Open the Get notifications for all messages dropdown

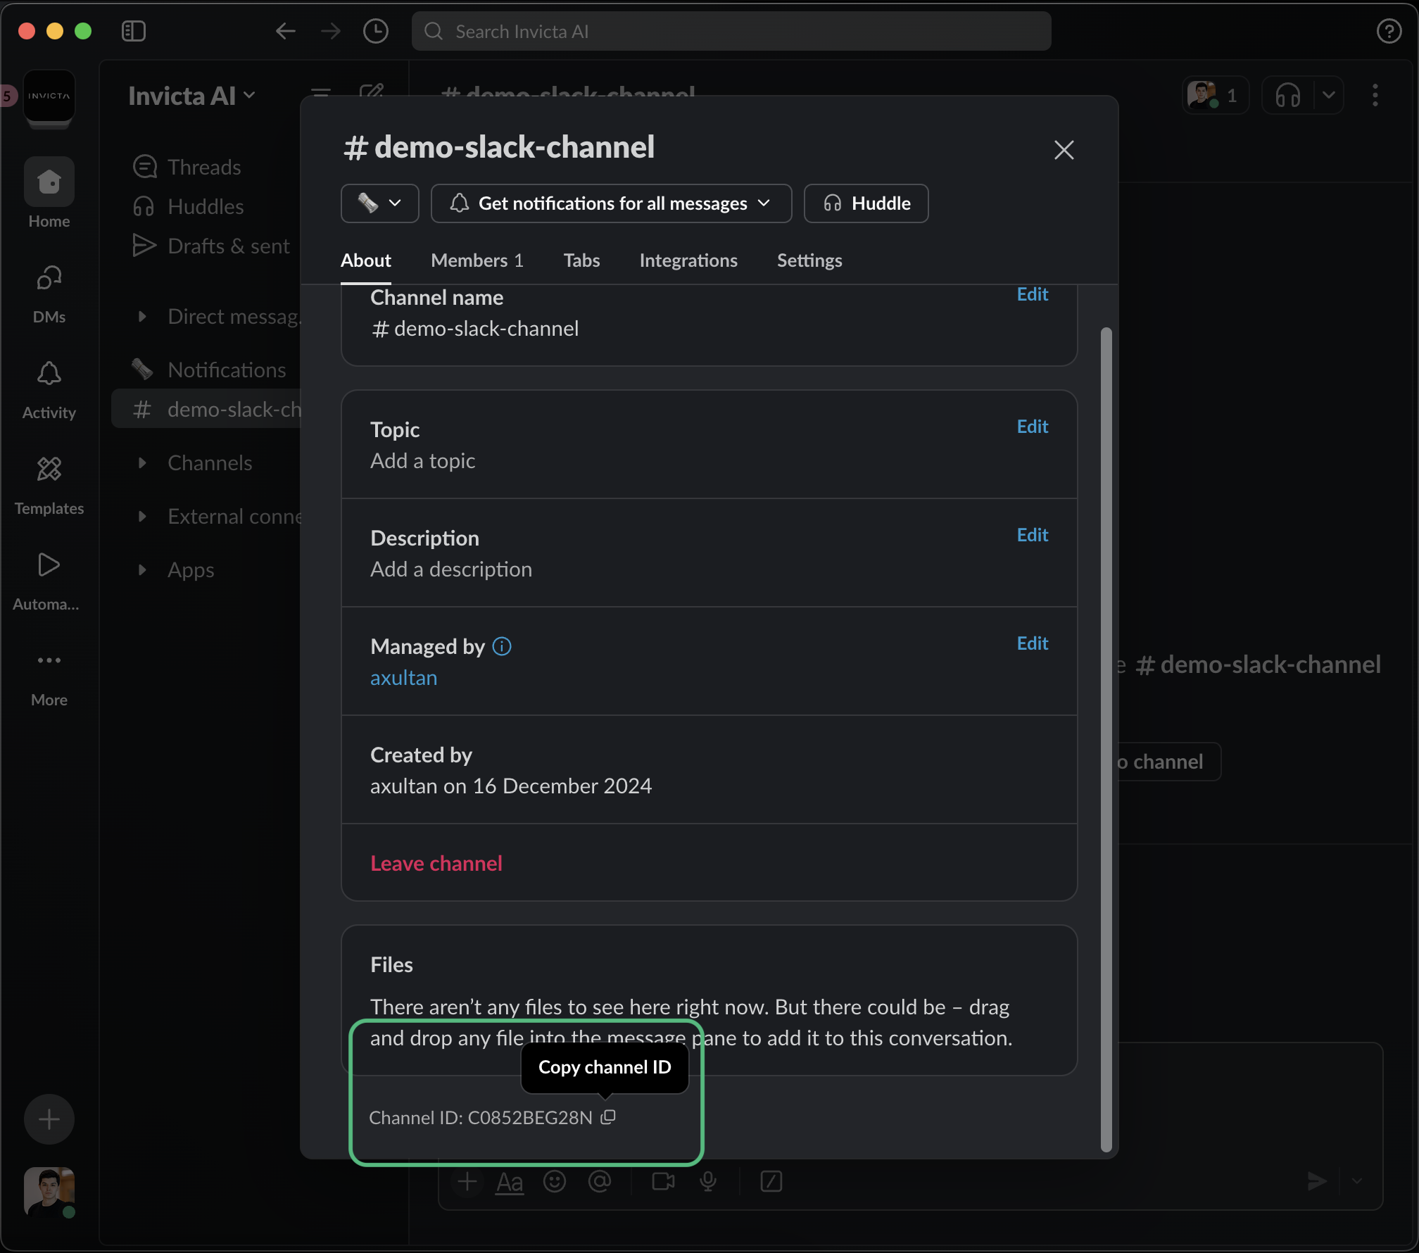pos(611,203)
